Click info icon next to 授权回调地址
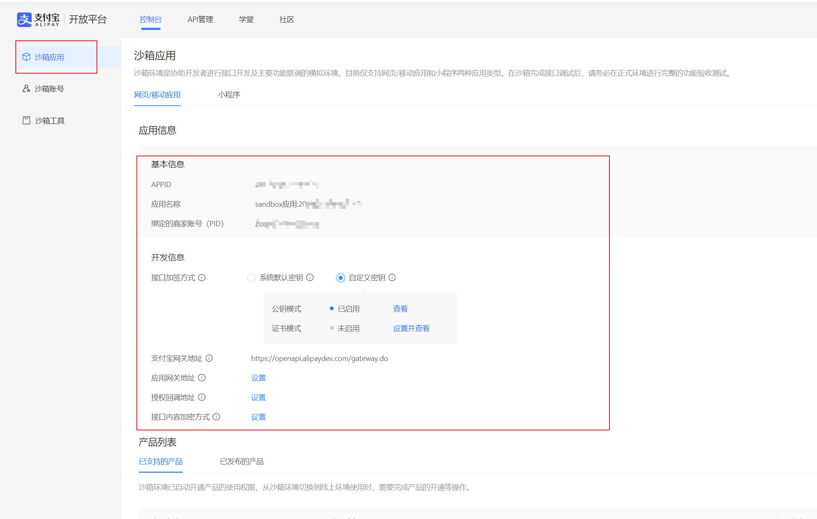 pyautogui.click(x=202, y=397)
